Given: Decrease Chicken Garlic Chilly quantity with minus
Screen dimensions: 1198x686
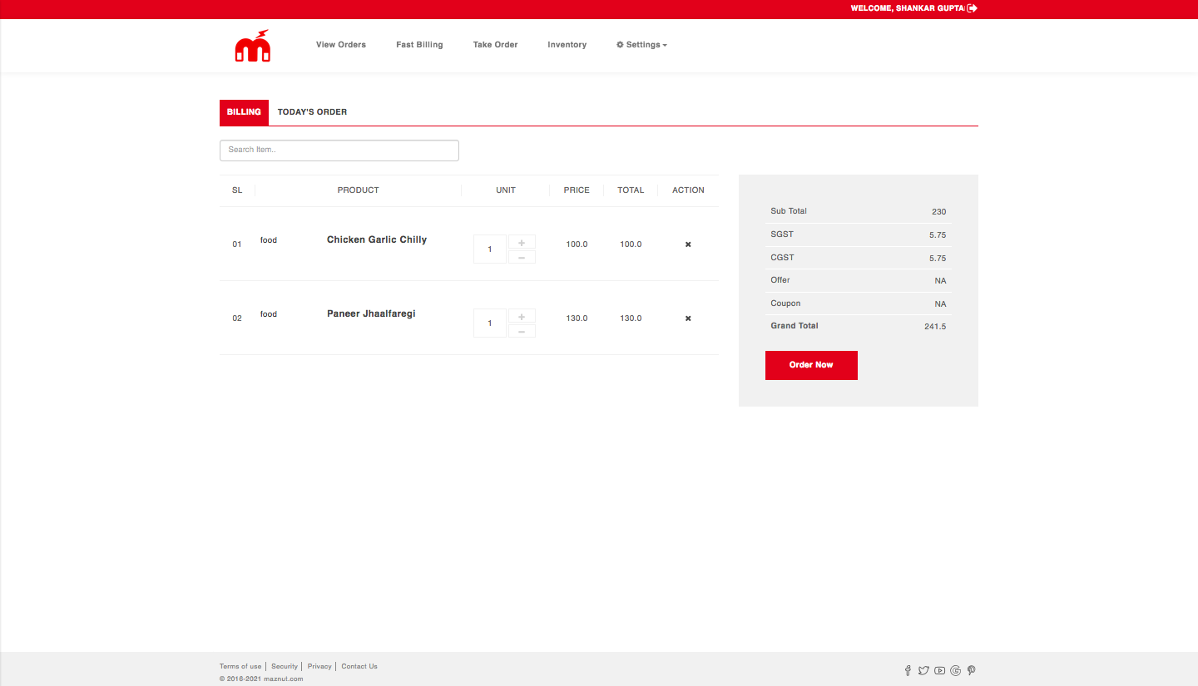Looking at the screenshot, I should (x=522, y=257).
